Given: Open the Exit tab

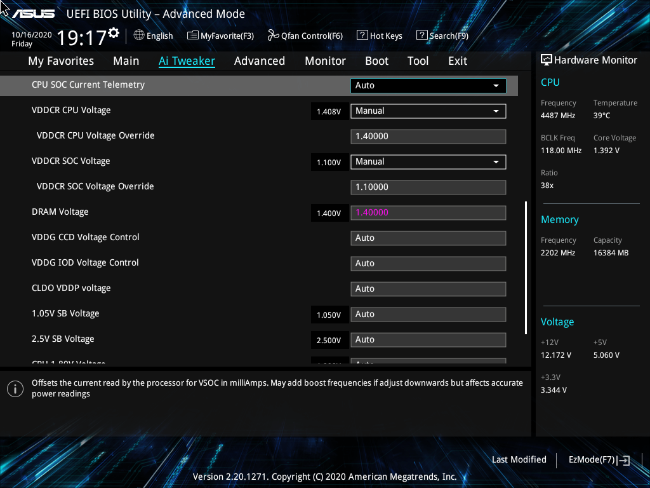Looking at the screenshot, I should click(x=458, y=61).
